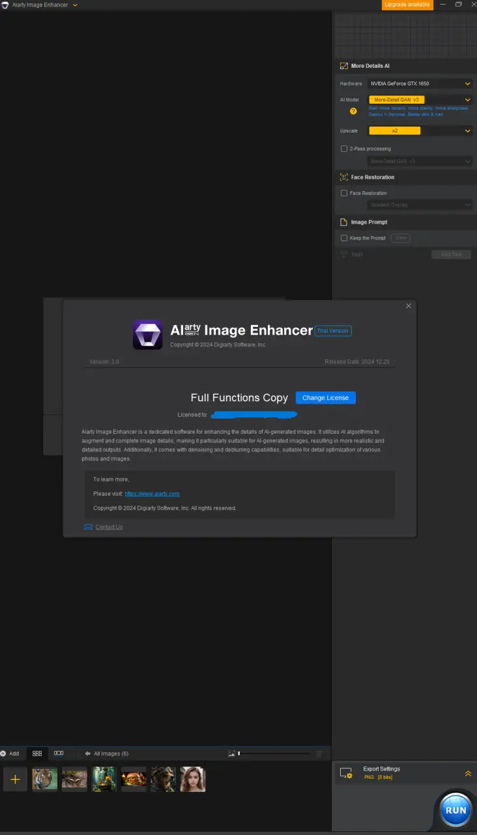The height and width of the screenshot is (835, 477).
Task: Select the tiger thumbnail
Action: click(x=45, y=779)
